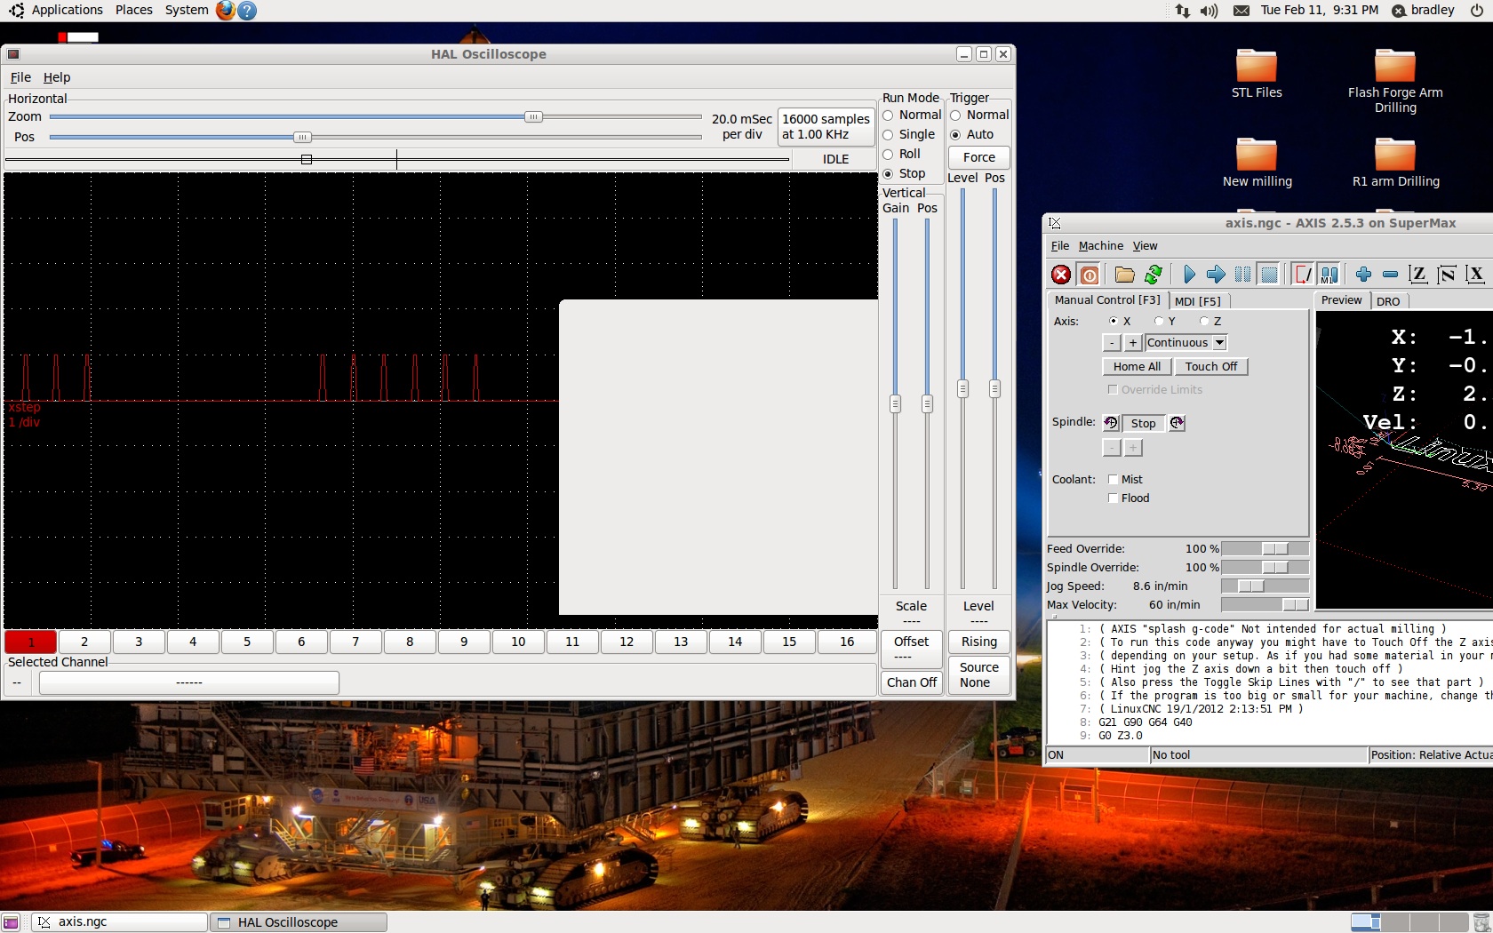The image size is (1493, 933).
Task: Toggle machine power button in AXIS
Action: [x=1090, y=275]
